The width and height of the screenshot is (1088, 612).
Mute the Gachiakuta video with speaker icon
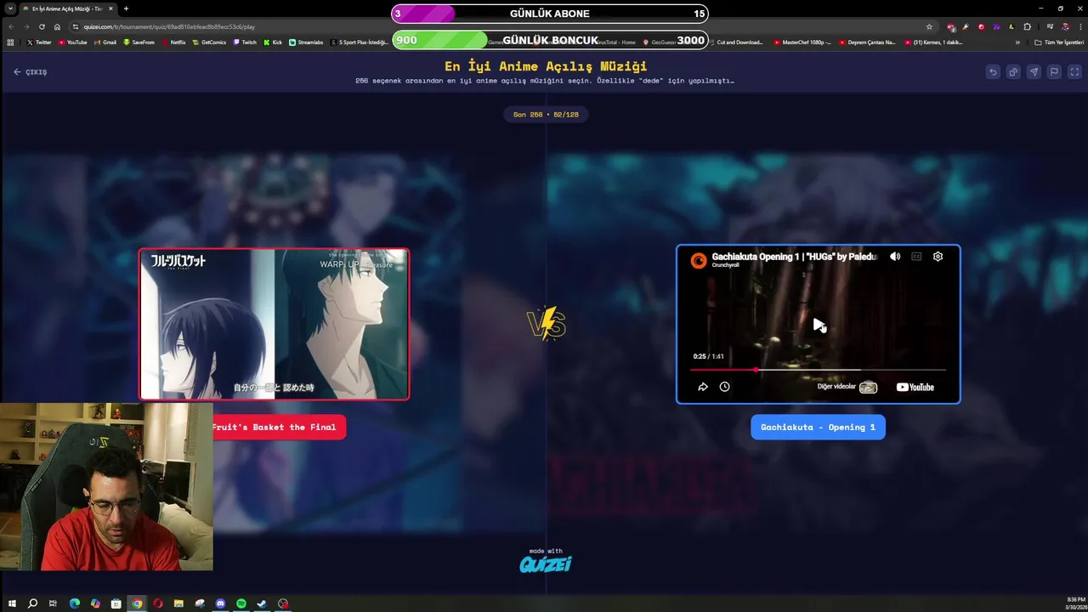click(895, 257)
